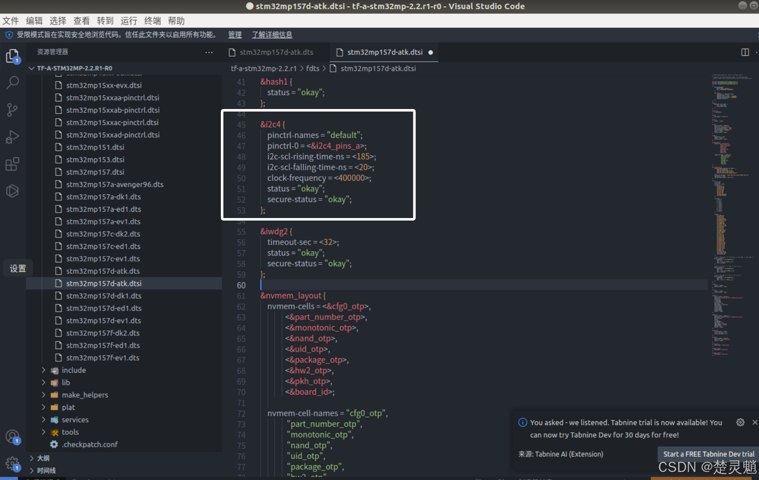This screenshot has height=480, width=759.
Task: Click the info icon in Tabnine notification
Action: point(522,422)
